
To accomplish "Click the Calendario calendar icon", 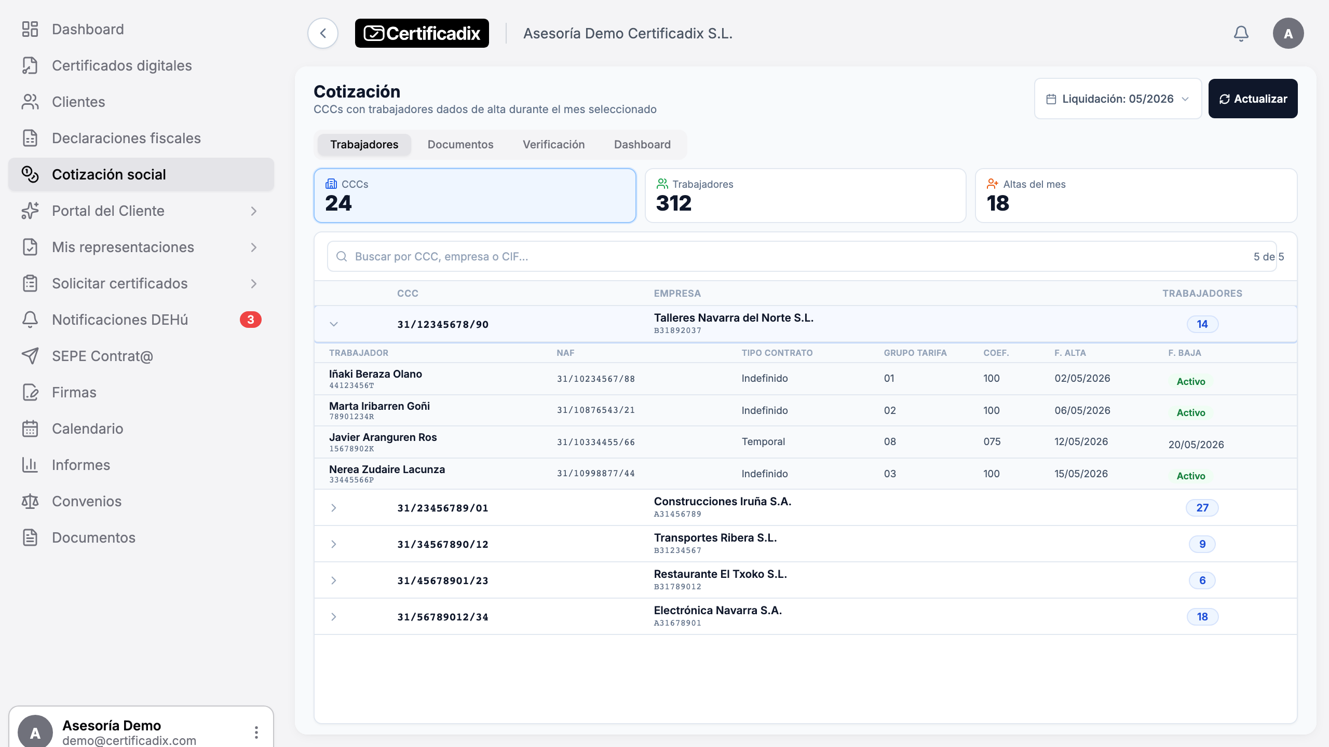I will tap(30, 428).
